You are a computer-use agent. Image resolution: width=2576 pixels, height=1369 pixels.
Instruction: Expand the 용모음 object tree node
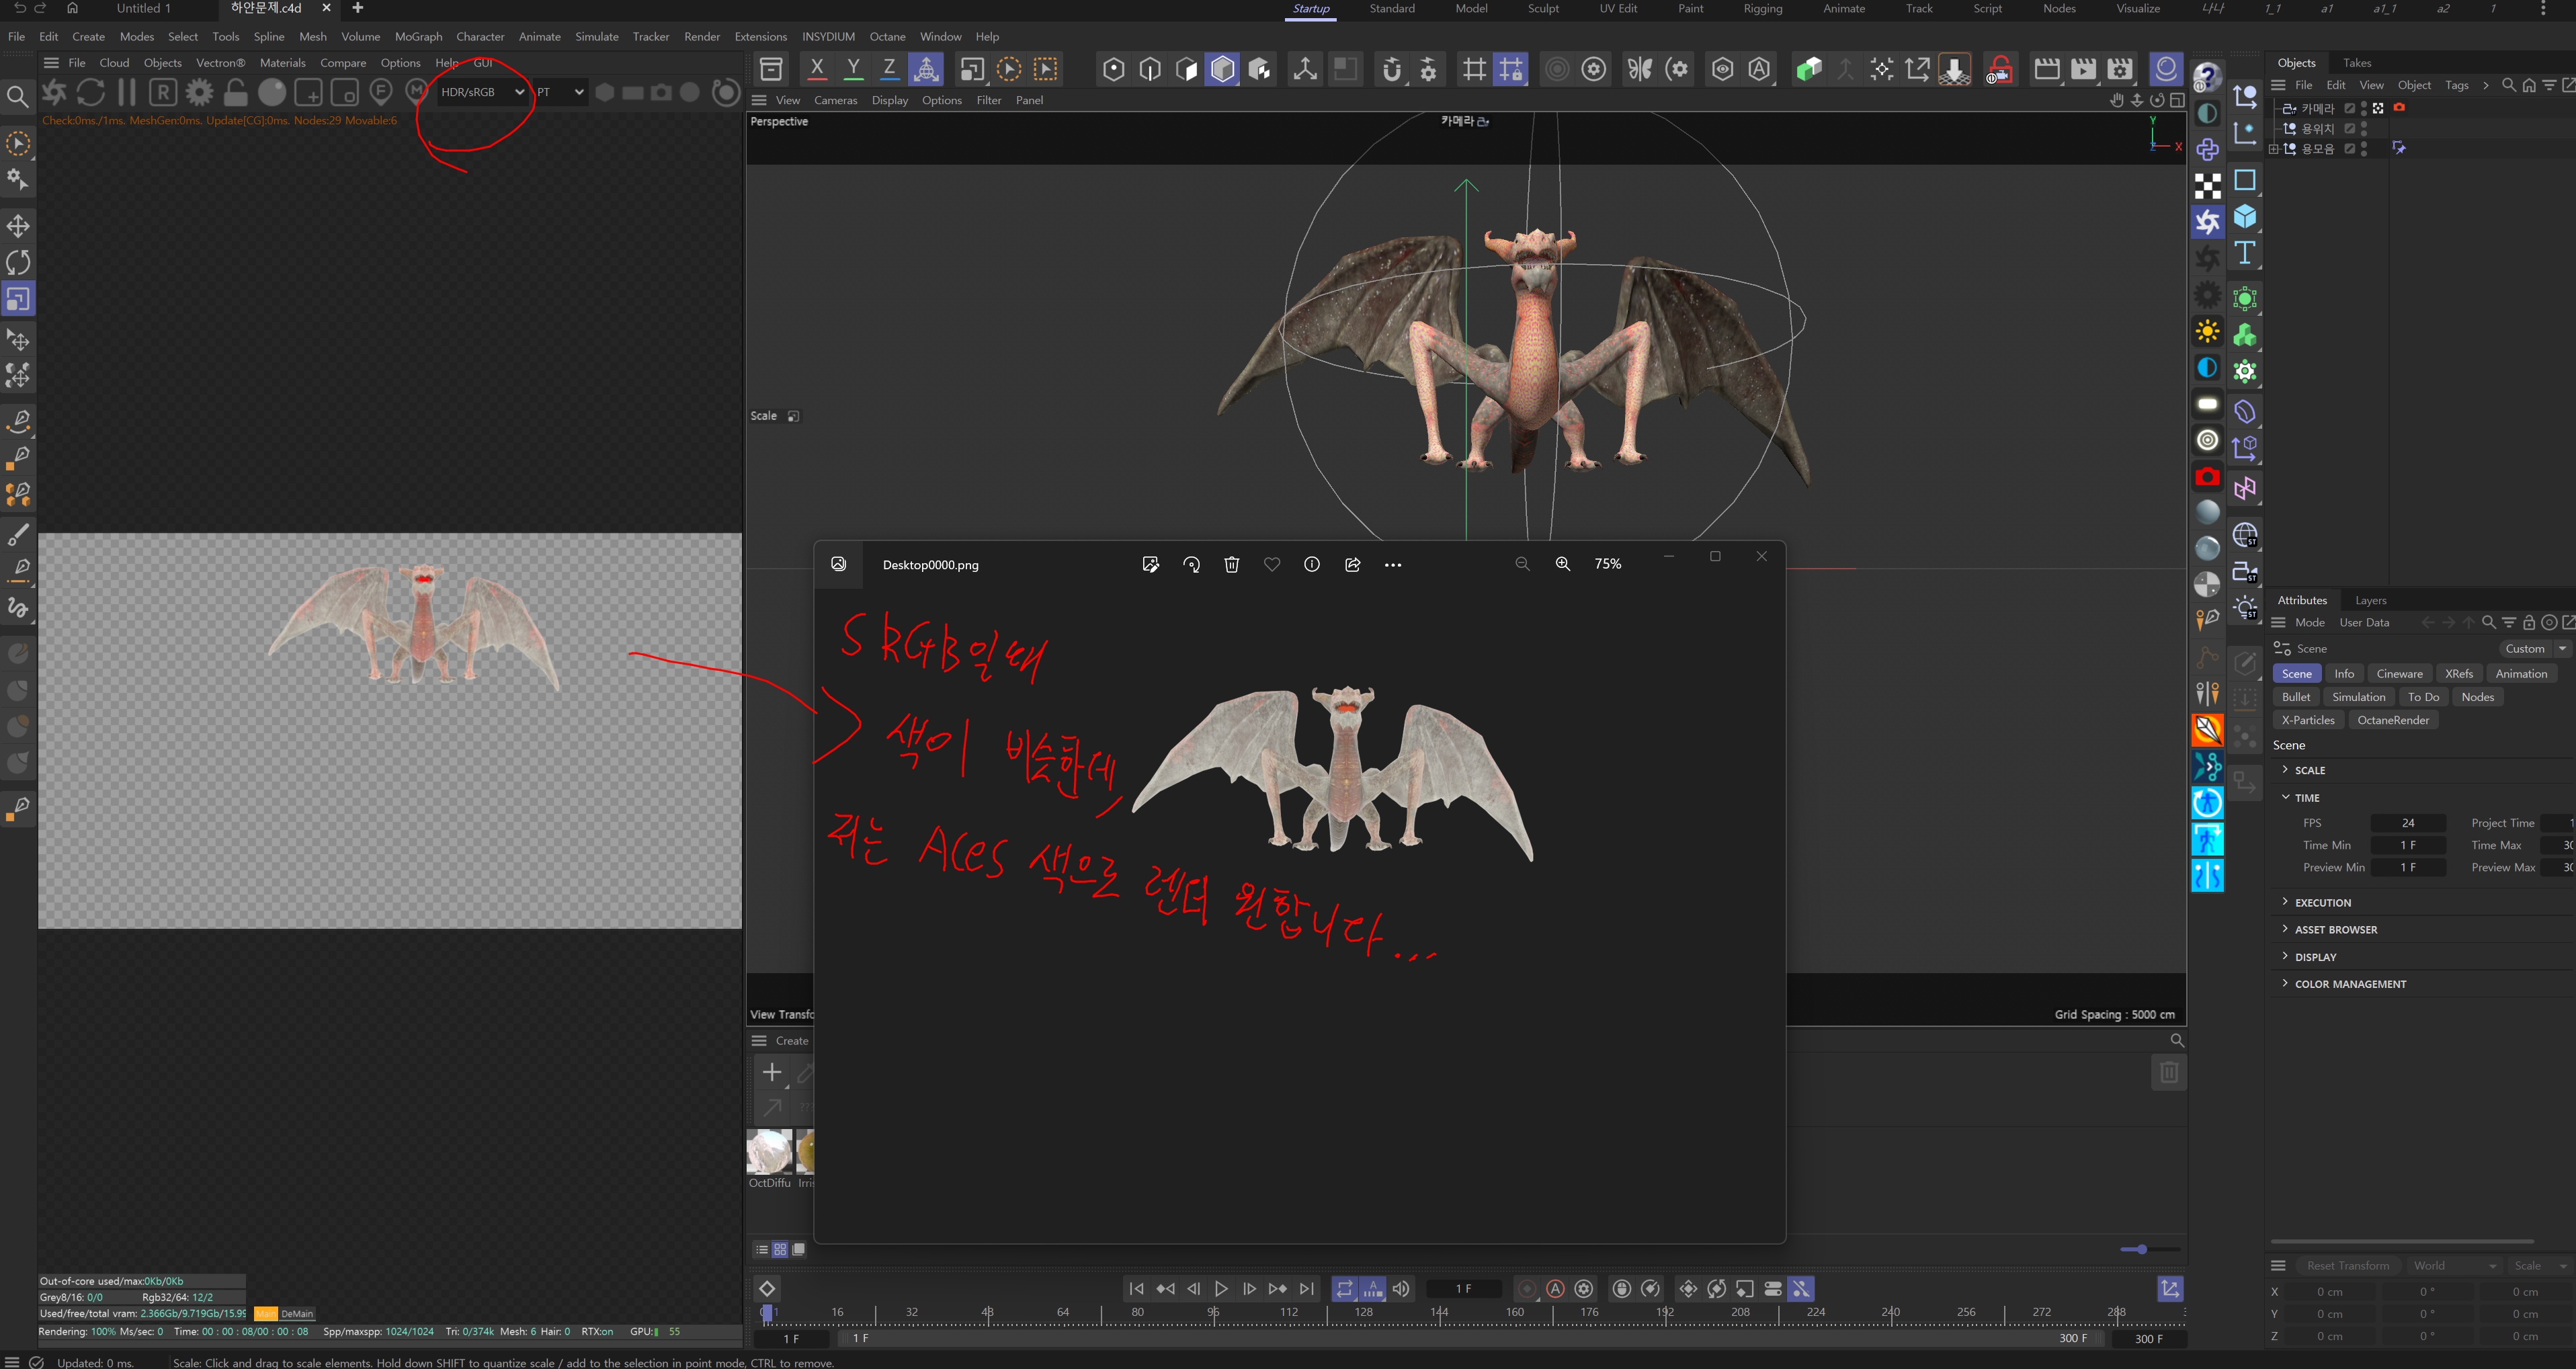click(2273, 149)
